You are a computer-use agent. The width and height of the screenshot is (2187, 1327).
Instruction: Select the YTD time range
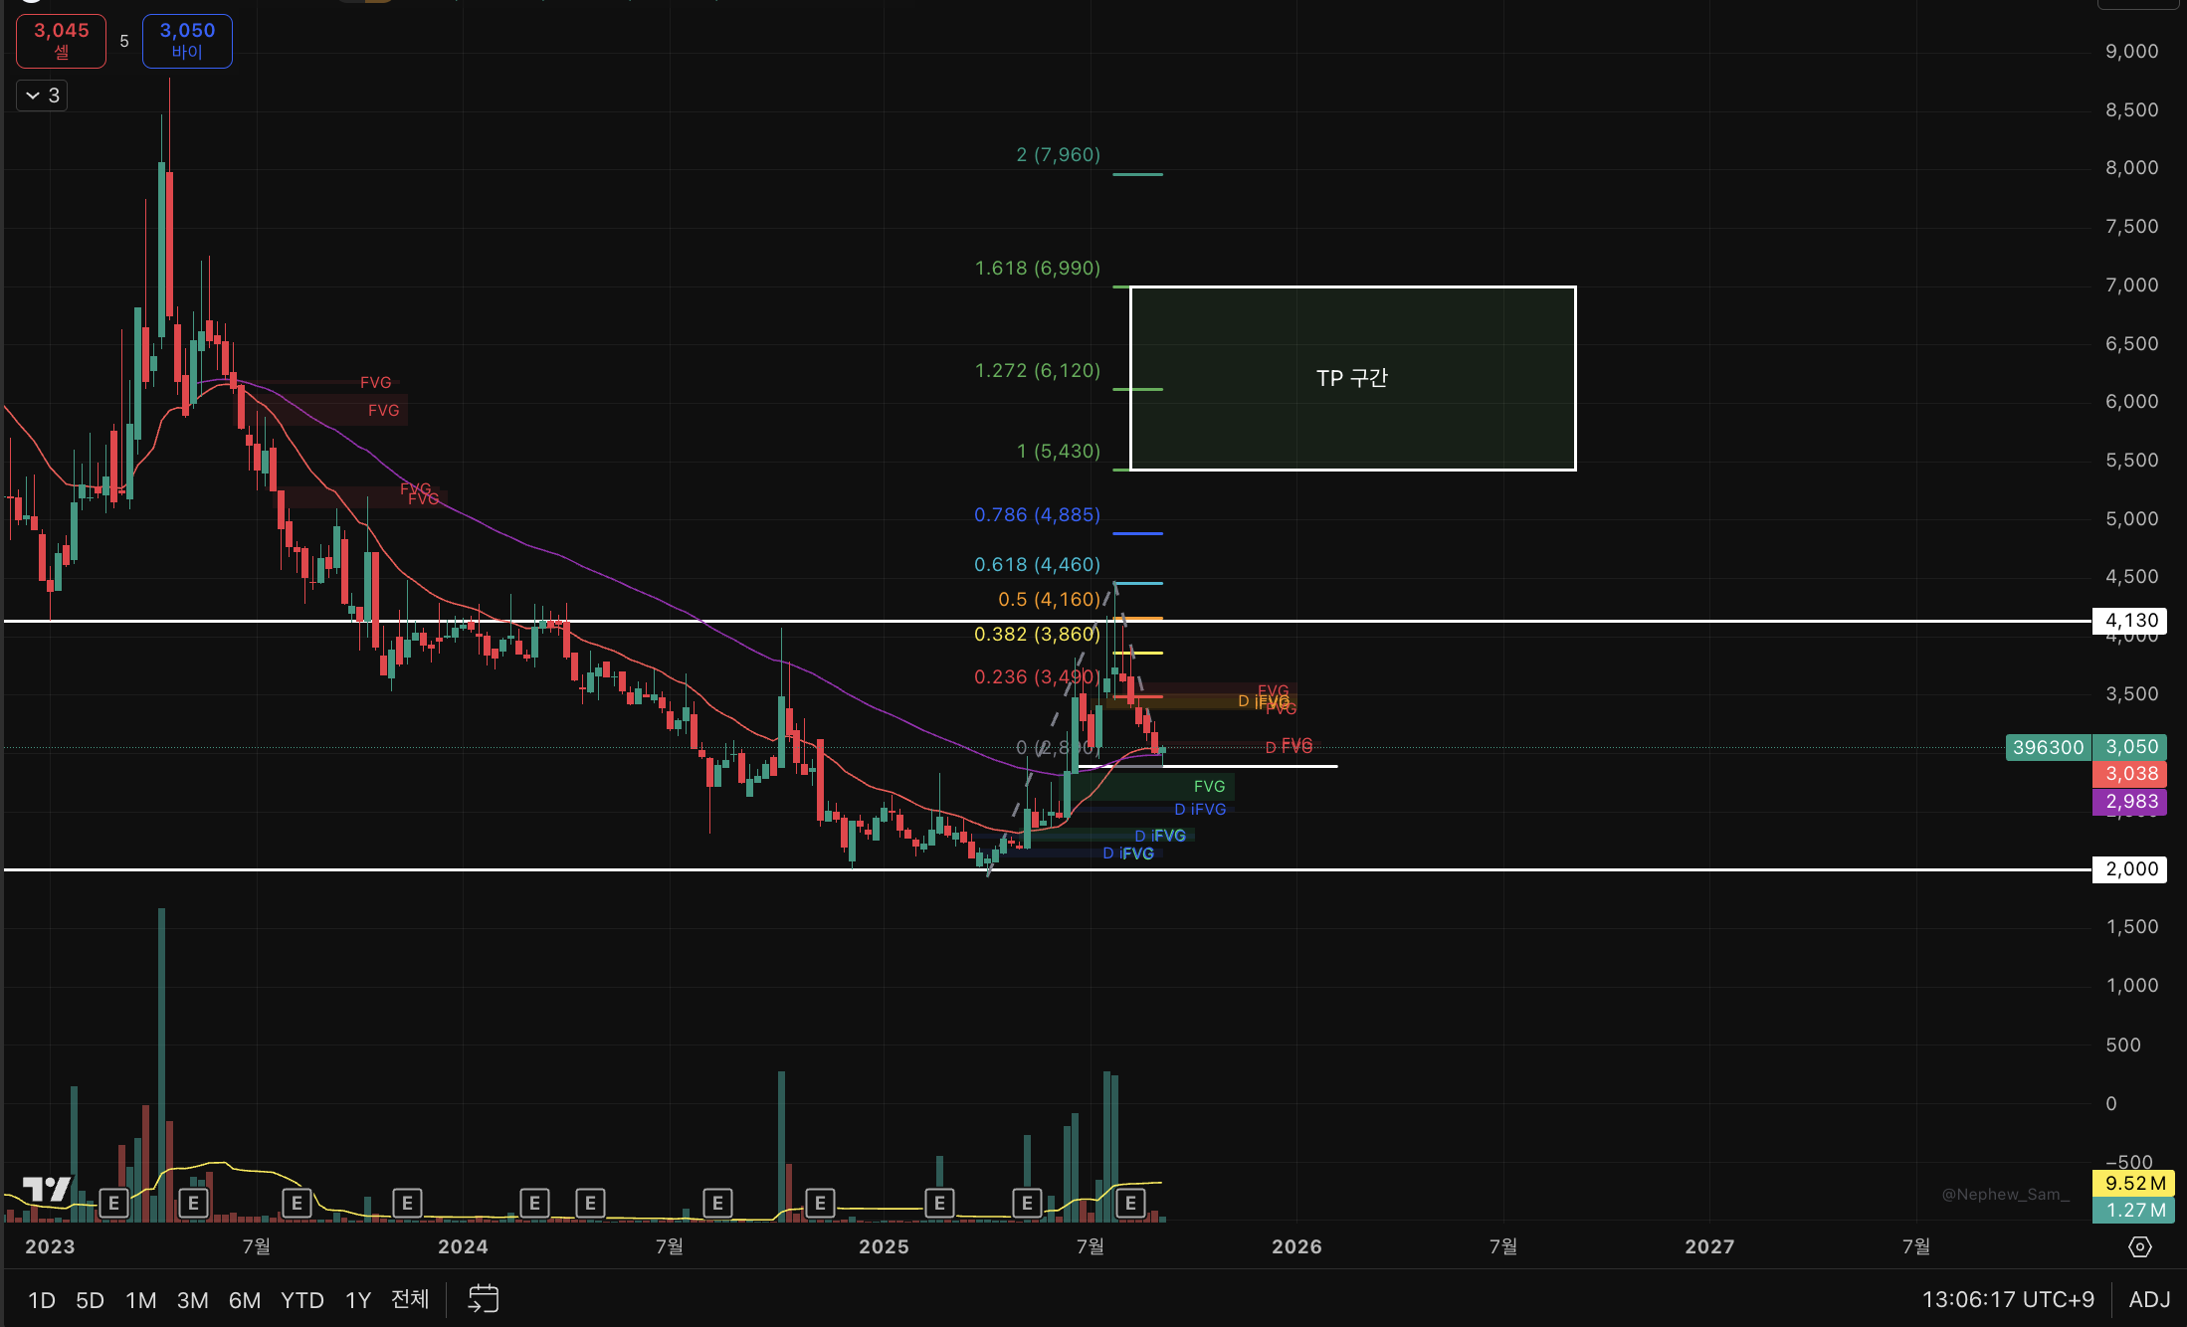click(x=301, y=1300)
